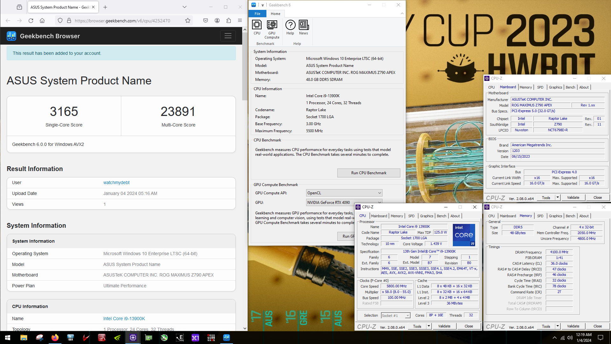The height and width of the screenshot is (344, 611).
Task: Open Firefox recent browsing view icon
Action: click(19, 7)
